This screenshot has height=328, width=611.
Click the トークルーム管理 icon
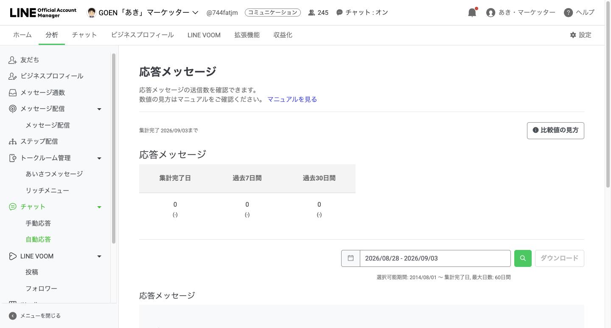point(13,158)
